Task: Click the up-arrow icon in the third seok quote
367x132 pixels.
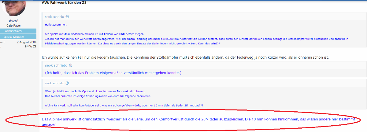Action: coord(67,83)
